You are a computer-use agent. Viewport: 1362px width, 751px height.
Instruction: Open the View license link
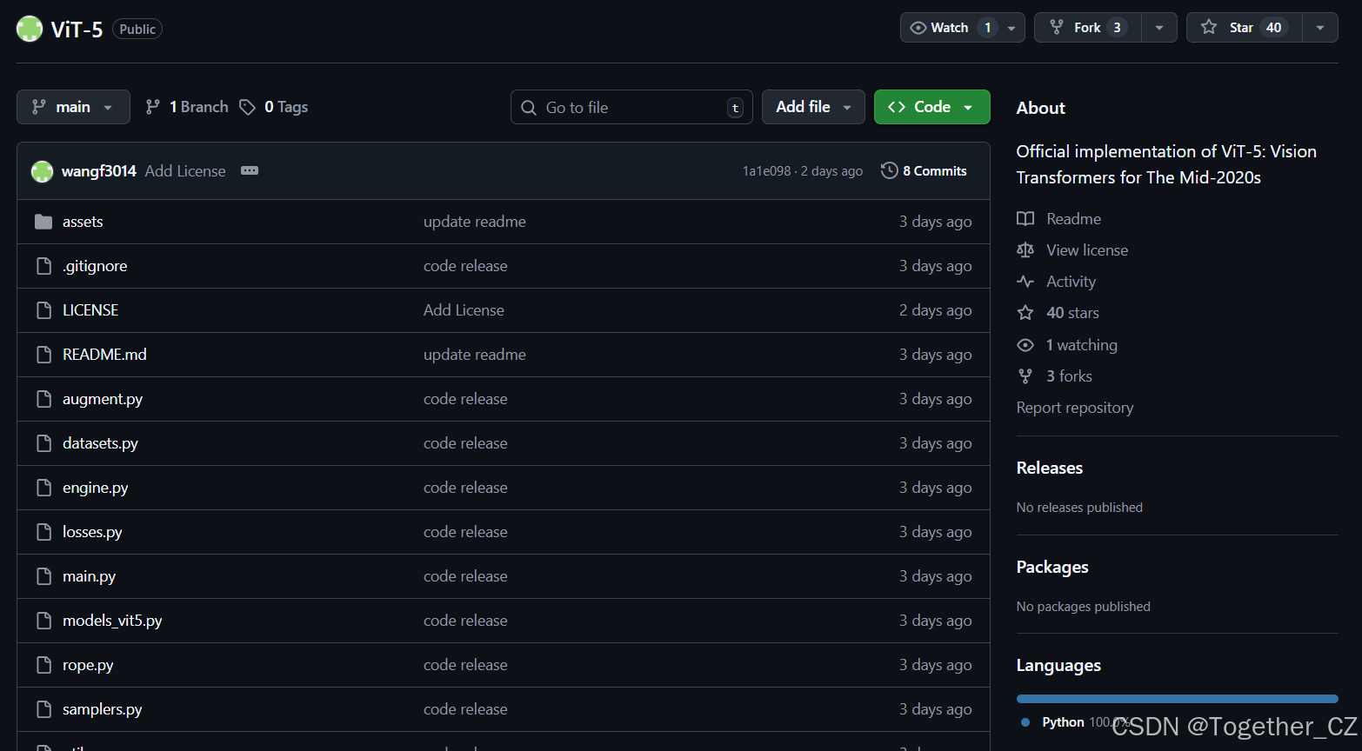pyautogui.click(x=1087, y=250)
